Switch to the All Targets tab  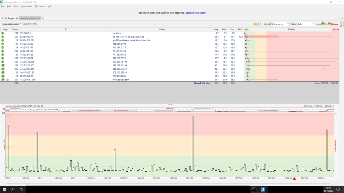[x=10, y=19]
